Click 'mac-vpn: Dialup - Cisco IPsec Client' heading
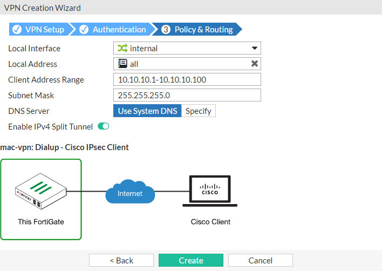Image resolution: width=382 pixels, height=271 pixels. 65,147
